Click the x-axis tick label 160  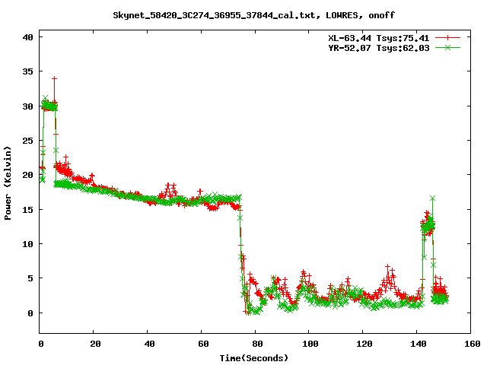tap(472, 344)
